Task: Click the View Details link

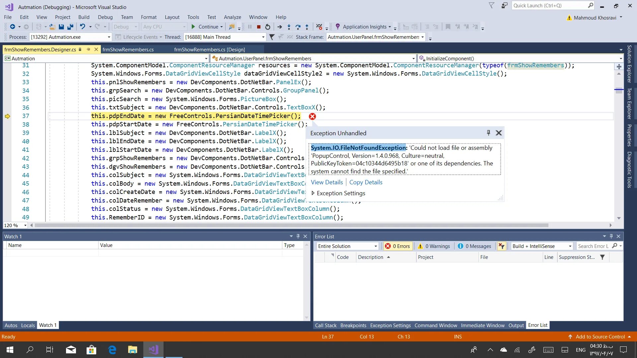Action: pyautogui.click(x=326, y=182)
